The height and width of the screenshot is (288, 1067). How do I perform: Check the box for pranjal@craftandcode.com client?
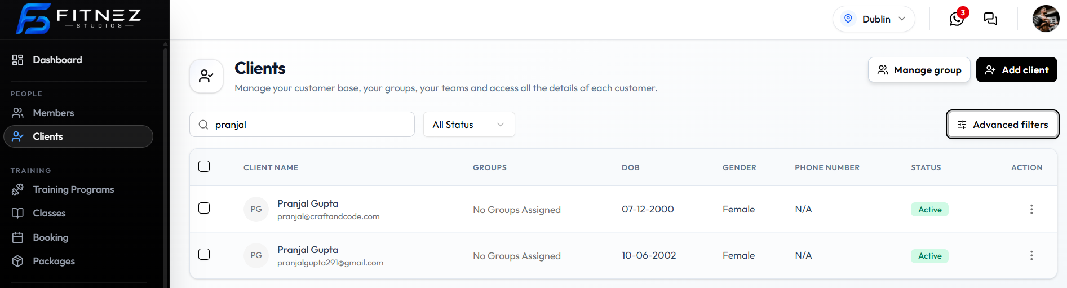[204, 208]
